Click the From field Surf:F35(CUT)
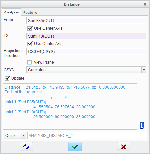150x154 pixels. point(86,21)
